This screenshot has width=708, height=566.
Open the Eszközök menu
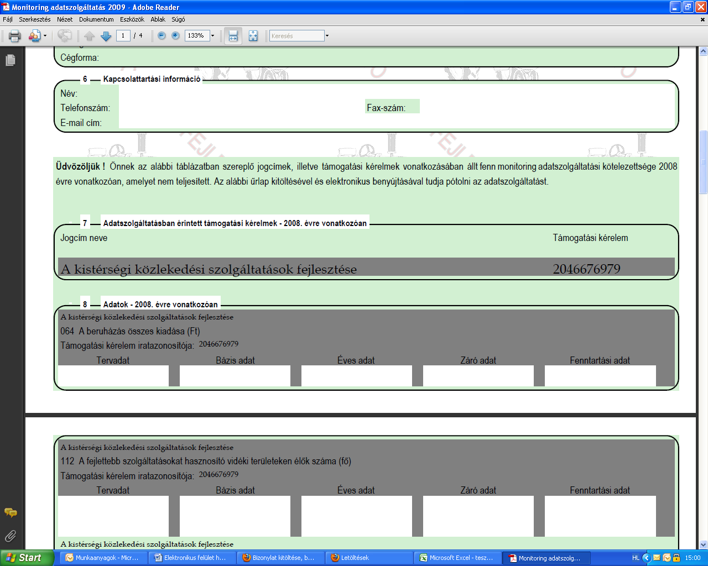tap(132, 19)
